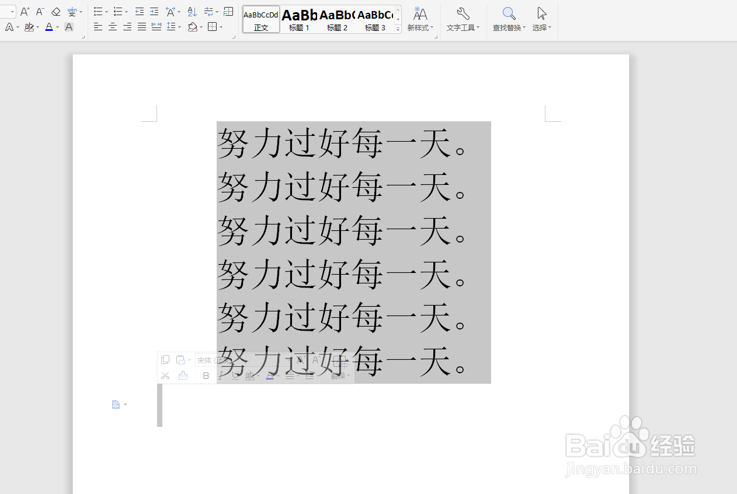
Task: Cut with the mini toolbar scissors icon
Action: click(x=165, y=376)
